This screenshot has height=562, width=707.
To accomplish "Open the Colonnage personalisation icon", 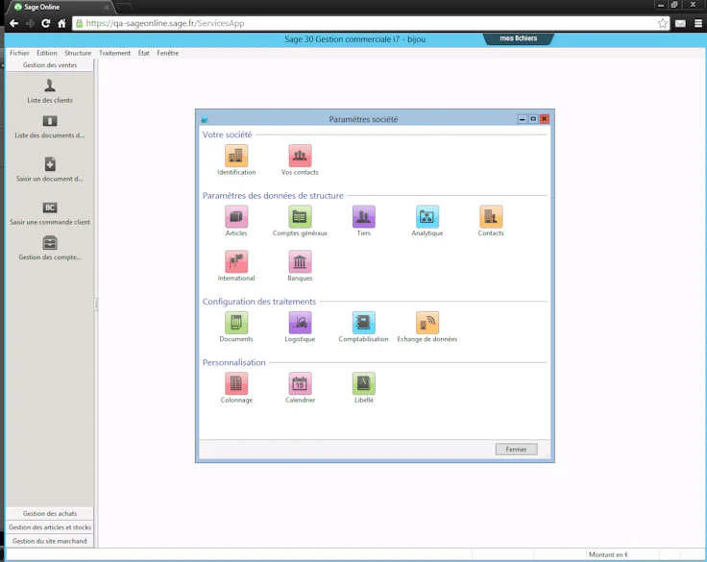I will tap(236, 384).
